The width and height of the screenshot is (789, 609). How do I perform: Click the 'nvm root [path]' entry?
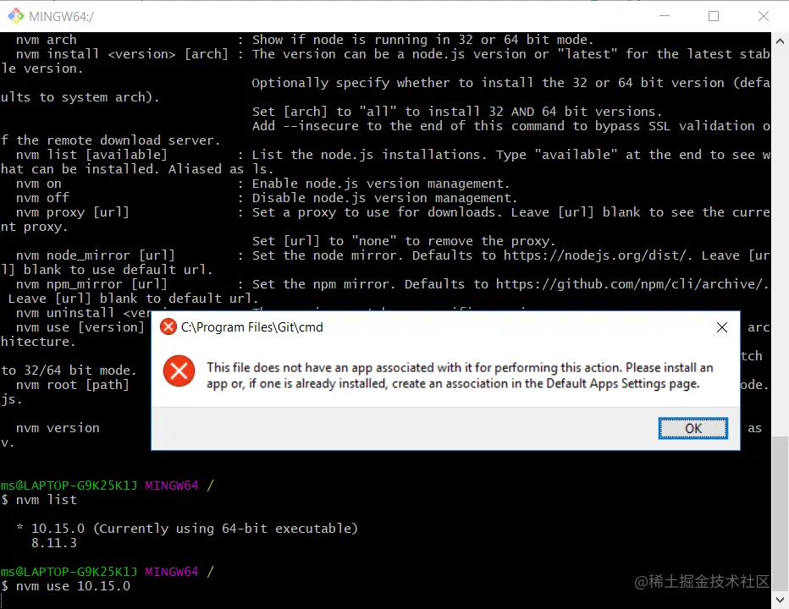[x=73, y=385]
